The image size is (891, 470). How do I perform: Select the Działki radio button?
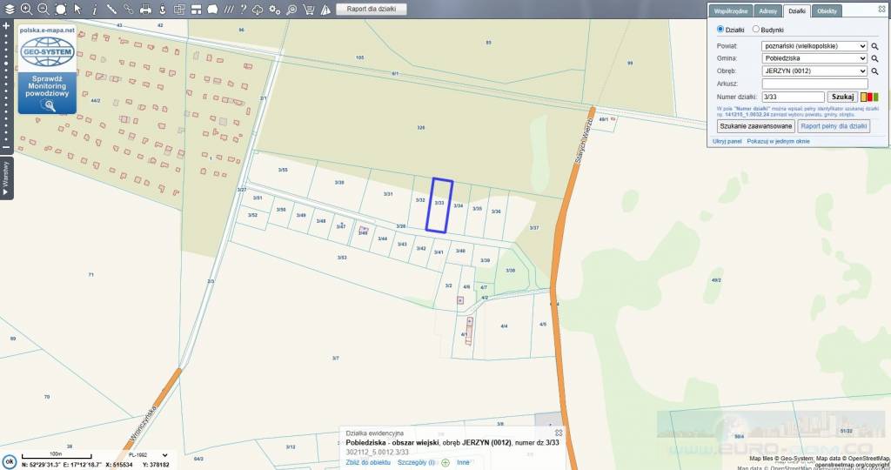coord(720,29)
